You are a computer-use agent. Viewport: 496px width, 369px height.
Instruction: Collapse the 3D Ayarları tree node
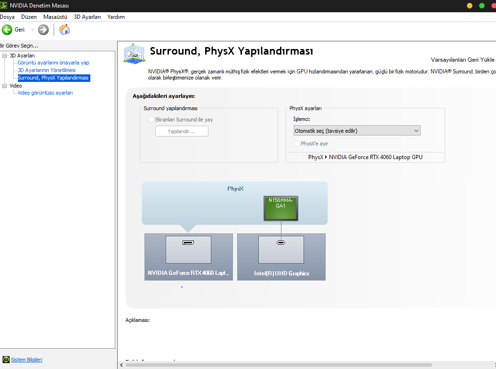click(4, 56)
